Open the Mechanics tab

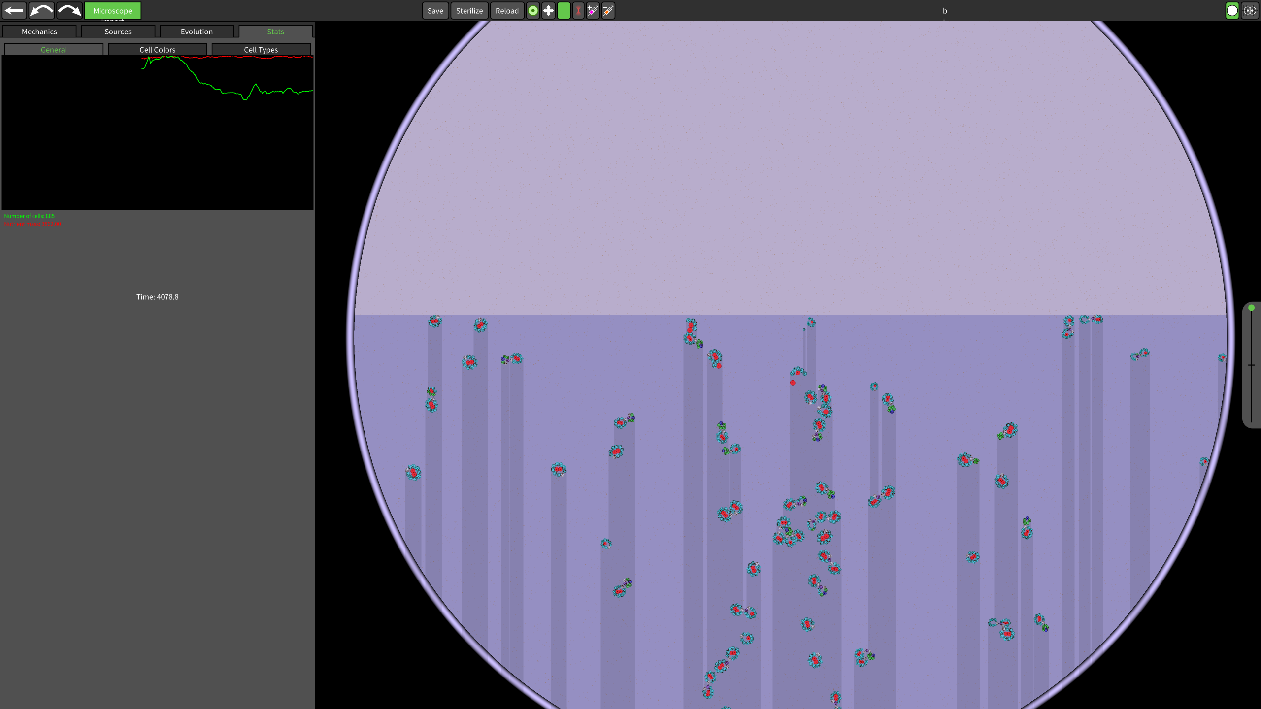pyautogui.click(x=39, y=32)
